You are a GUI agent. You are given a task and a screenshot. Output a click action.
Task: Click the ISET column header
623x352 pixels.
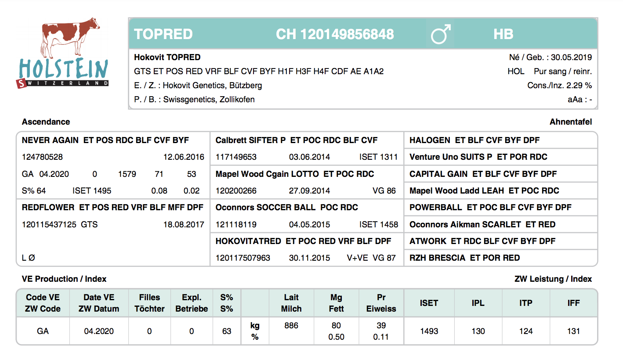pyautogui.click(x=429, y=303)
